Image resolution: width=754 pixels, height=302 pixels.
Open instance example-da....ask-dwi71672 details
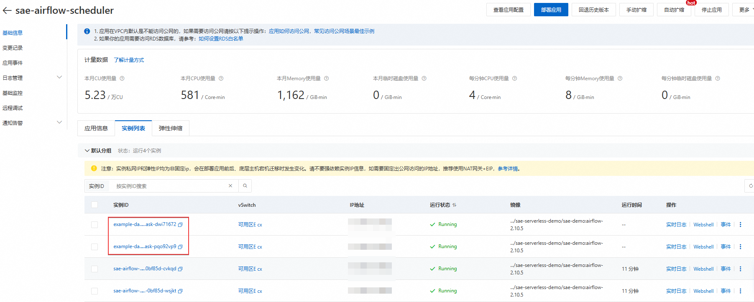pos(145,224)
